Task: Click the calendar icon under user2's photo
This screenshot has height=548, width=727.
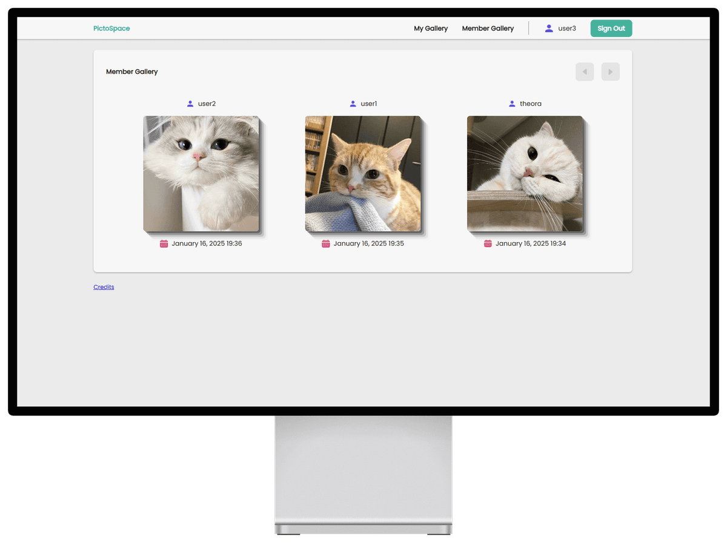Action: (x=163, y=243)
